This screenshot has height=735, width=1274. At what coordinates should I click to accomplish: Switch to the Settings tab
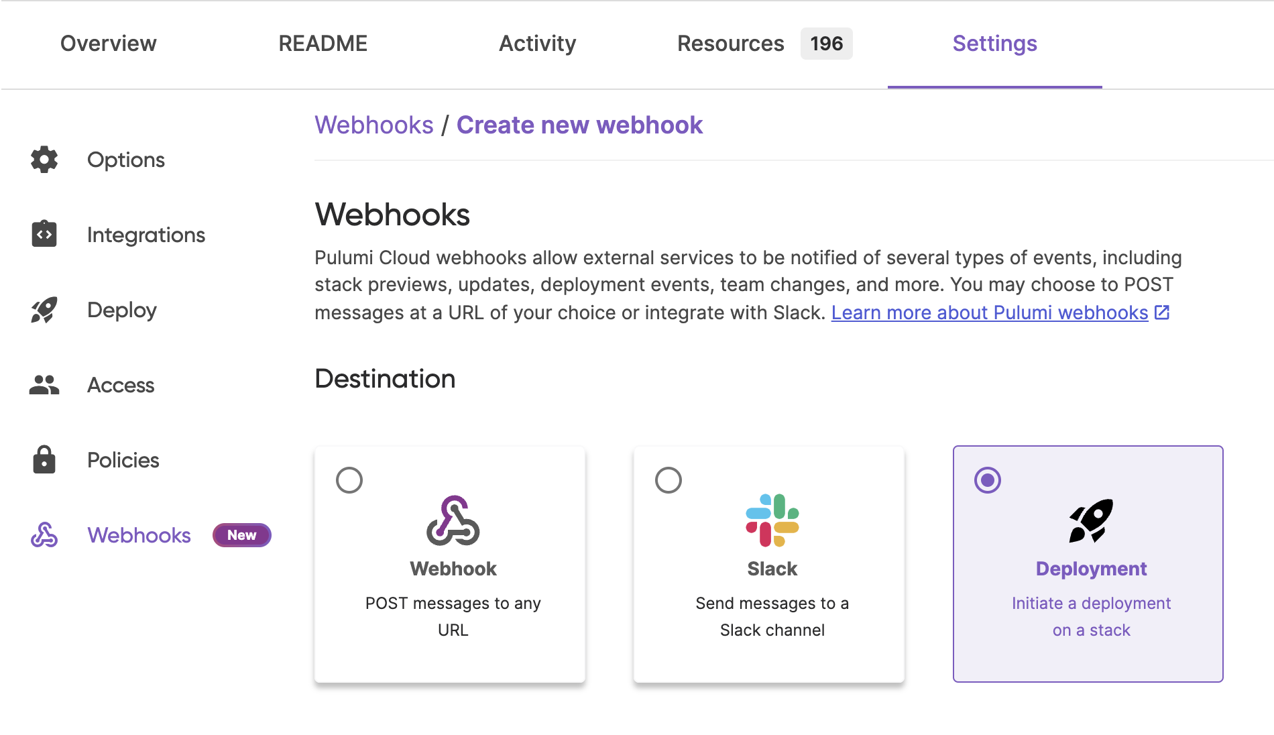(x=994, y=43)
